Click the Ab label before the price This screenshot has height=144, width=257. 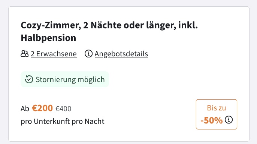(x=25, y=109)
